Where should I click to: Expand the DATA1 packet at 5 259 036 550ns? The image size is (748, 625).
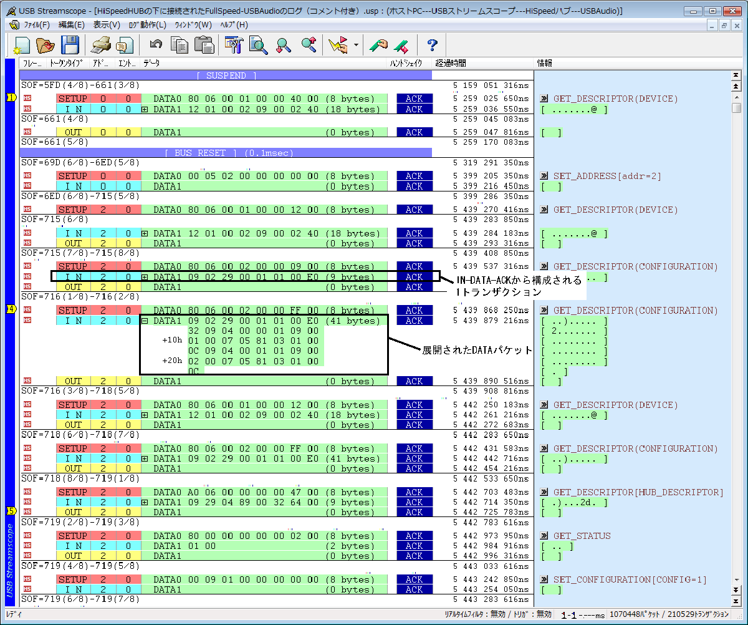click(145, 109)
